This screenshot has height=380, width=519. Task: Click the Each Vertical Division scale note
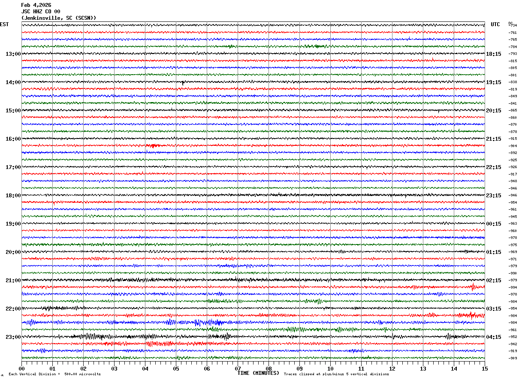[54, 374]
